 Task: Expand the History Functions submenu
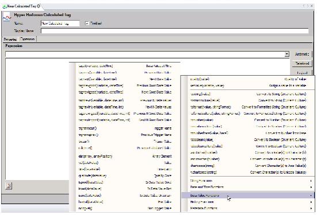(248, 202)
